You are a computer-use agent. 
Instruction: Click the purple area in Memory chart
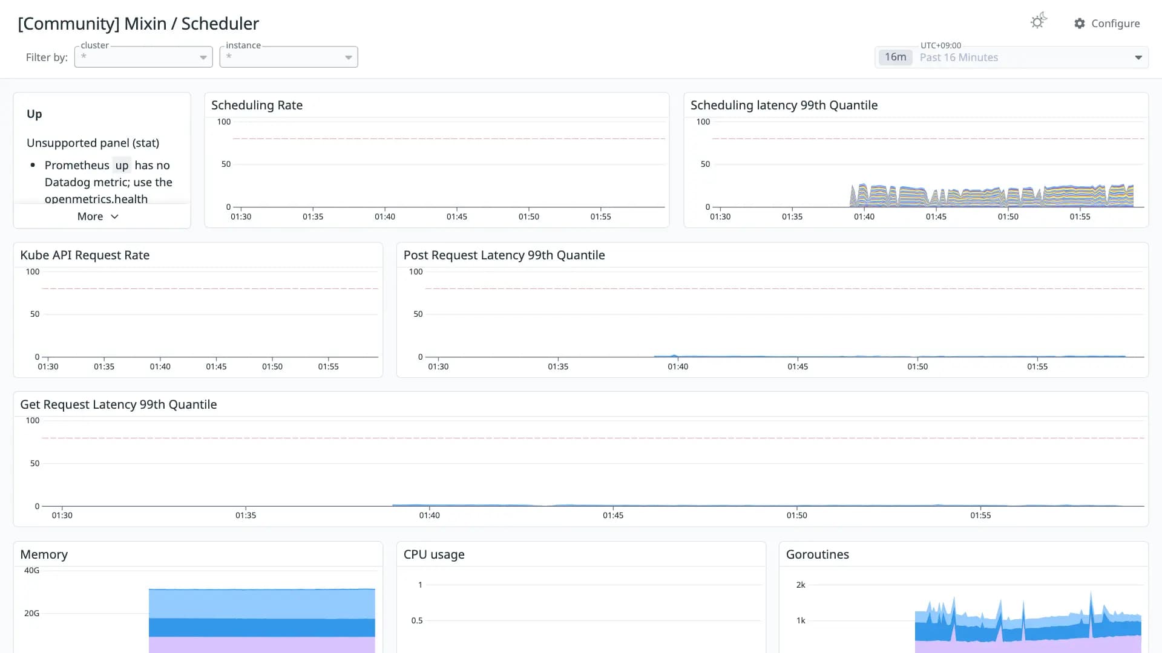pos(261,645)
